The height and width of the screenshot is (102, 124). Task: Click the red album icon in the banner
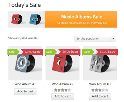coord(17,19)
